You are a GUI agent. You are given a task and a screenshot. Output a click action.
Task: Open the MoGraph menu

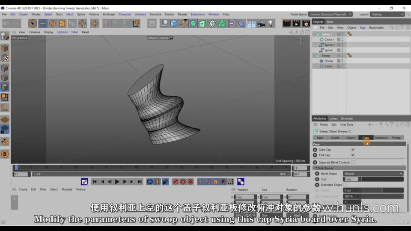point(109,14)
